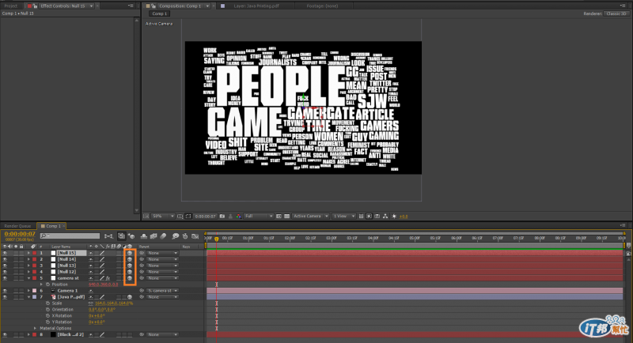Toggle the Position stopwatch under camera st
The width and height of the screenshot is (633, 343).
tap(47, 285)
